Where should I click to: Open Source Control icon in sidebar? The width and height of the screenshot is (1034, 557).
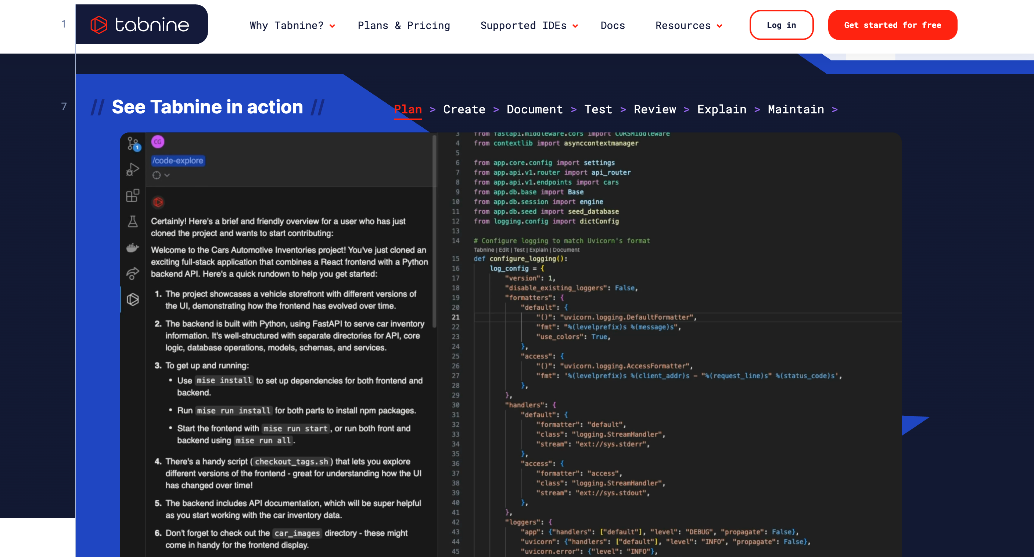133,143
